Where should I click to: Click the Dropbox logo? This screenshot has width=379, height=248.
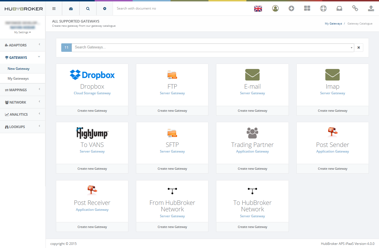click(x=92, y=75)
